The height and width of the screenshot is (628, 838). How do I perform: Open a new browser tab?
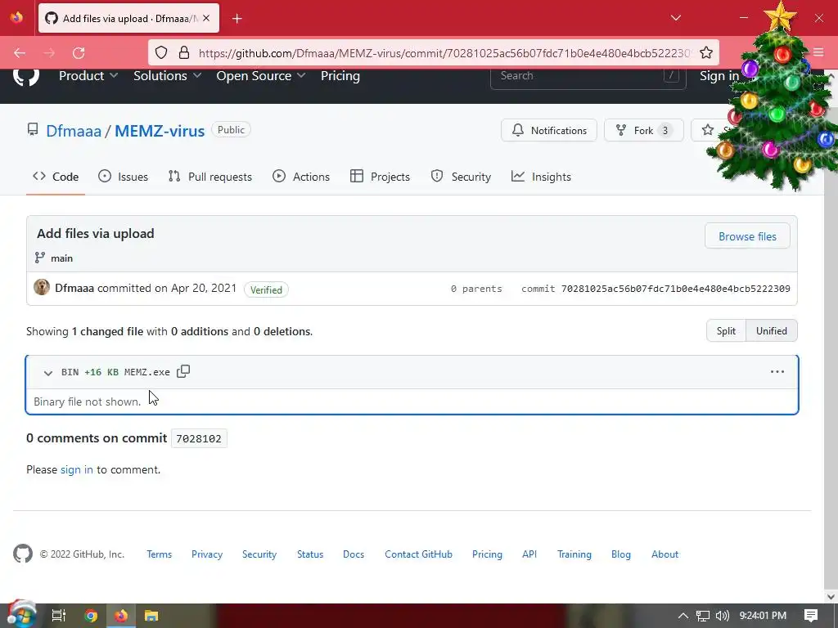[x=237, y=19]
